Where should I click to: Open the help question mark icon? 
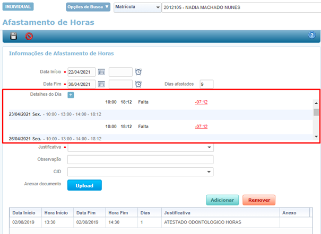tap(312, 35)
